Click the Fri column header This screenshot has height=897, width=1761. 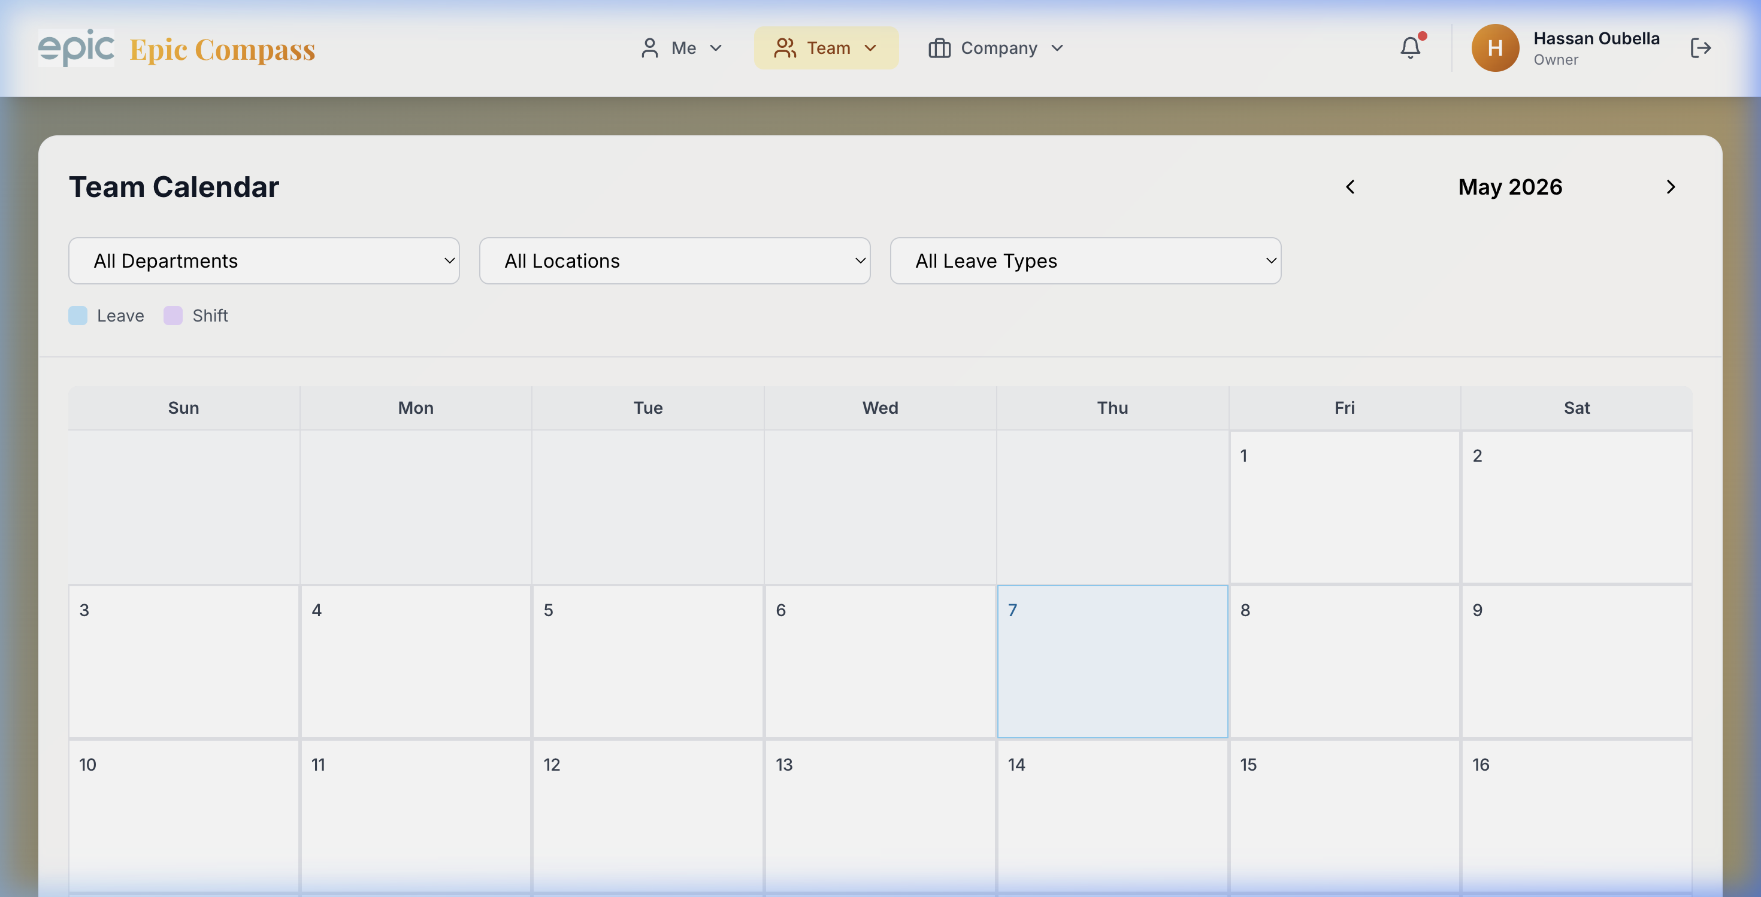tap(1344, 408)
